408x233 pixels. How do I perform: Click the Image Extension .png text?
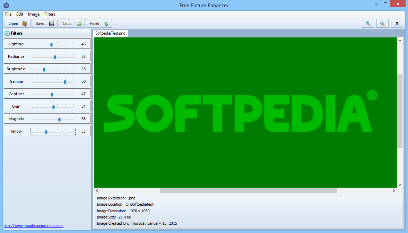click(x=116, y=198)
